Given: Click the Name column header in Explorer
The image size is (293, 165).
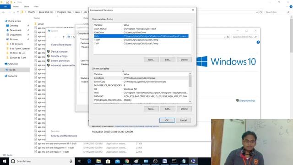Looking at the screenshot, I should coord(37,18).
